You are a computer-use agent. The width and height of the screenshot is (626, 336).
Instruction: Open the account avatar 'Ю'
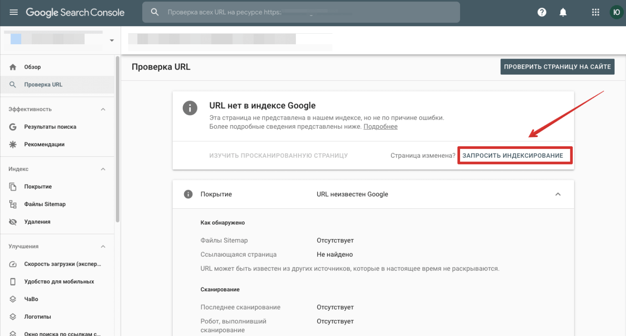point(616,12)
